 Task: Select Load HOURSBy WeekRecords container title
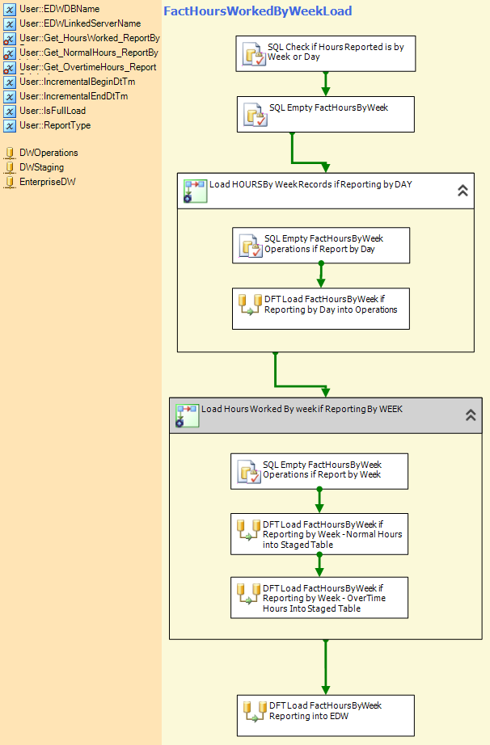(x=310, y=184)
